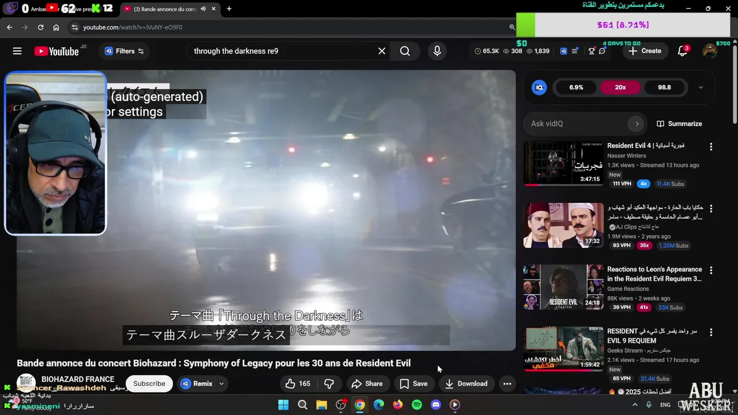738x415 pixels.
Task: Open Firefox from taskbar
Action: click(x=398, y=405)
